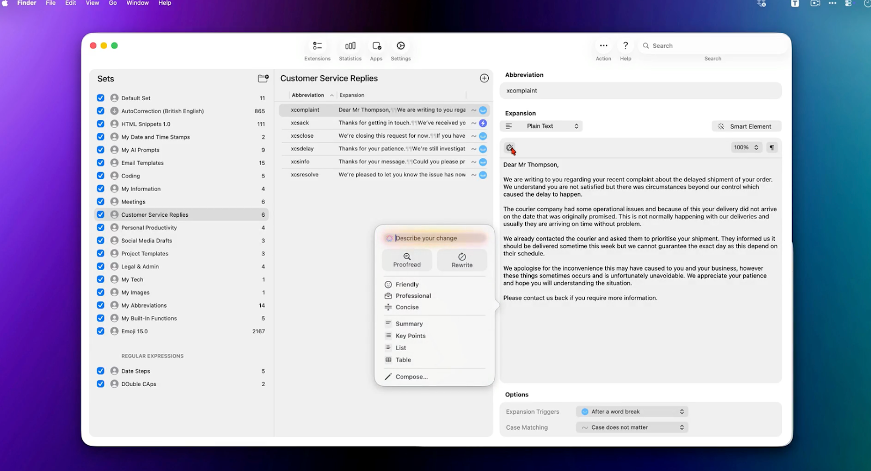The image size is (871, 471).
Task: Click the blue status icon on xcsdelay row
Action: (x=483, y=149)
